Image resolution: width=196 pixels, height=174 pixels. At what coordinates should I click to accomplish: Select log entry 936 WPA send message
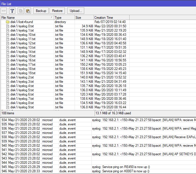tap(144, 129)
